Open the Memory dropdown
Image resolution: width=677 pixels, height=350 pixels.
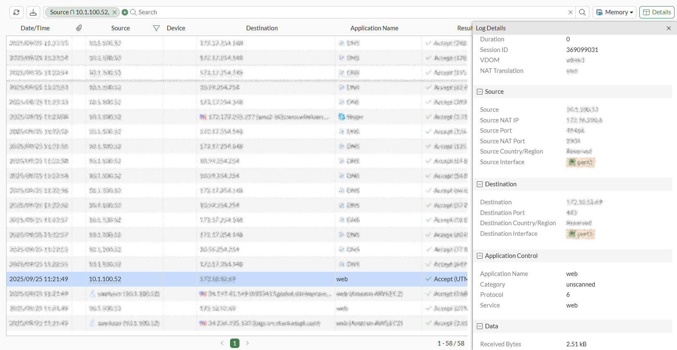click(x=614, y=12)
